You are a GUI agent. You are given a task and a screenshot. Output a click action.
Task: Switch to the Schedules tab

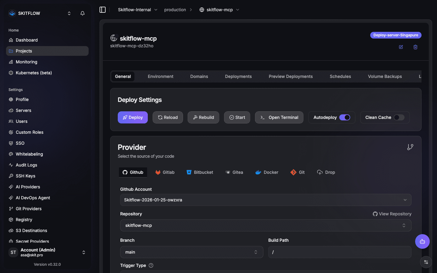(x=340, y=76)
